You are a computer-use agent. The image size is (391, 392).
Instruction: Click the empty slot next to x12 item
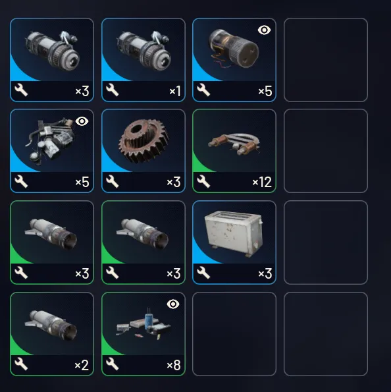click(326, 151)
